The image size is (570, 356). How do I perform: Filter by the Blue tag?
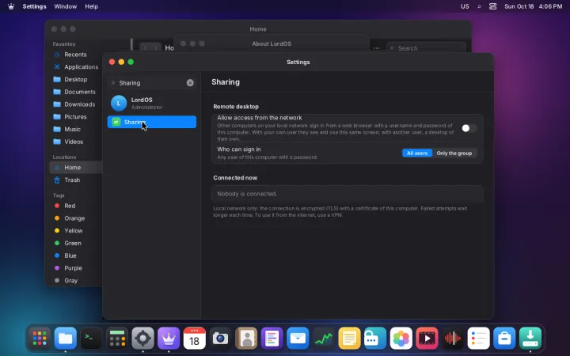click(75, 256)
